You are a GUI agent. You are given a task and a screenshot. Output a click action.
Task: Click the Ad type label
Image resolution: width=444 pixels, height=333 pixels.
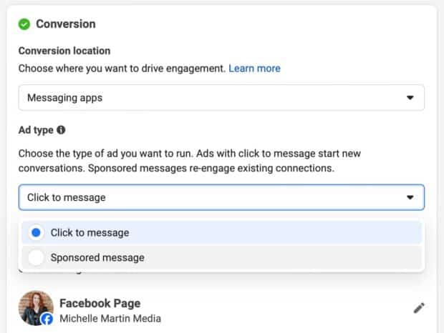pyautogui.click(x=36, y=130)
